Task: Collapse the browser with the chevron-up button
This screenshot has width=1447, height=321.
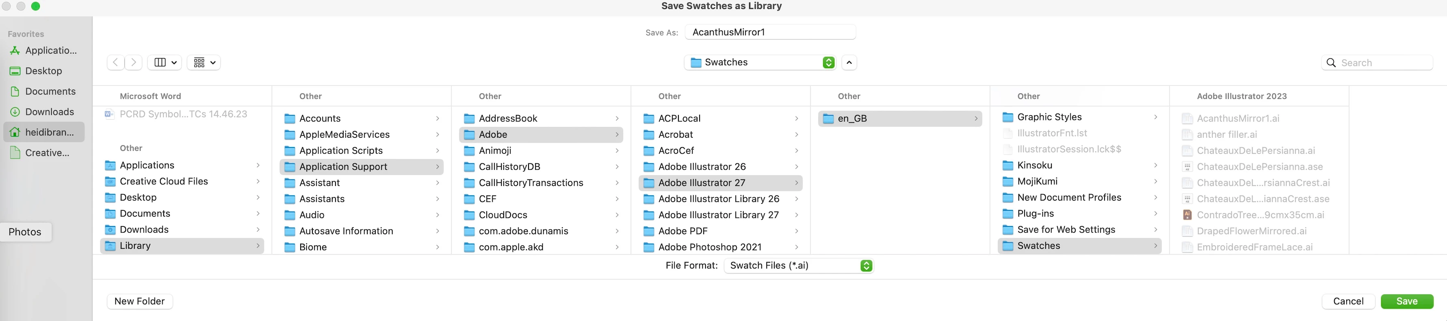Action: pos(849,62)
